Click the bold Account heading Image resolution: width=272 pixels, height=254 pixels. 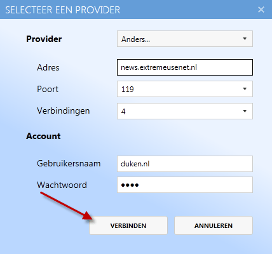click(43, 136)
